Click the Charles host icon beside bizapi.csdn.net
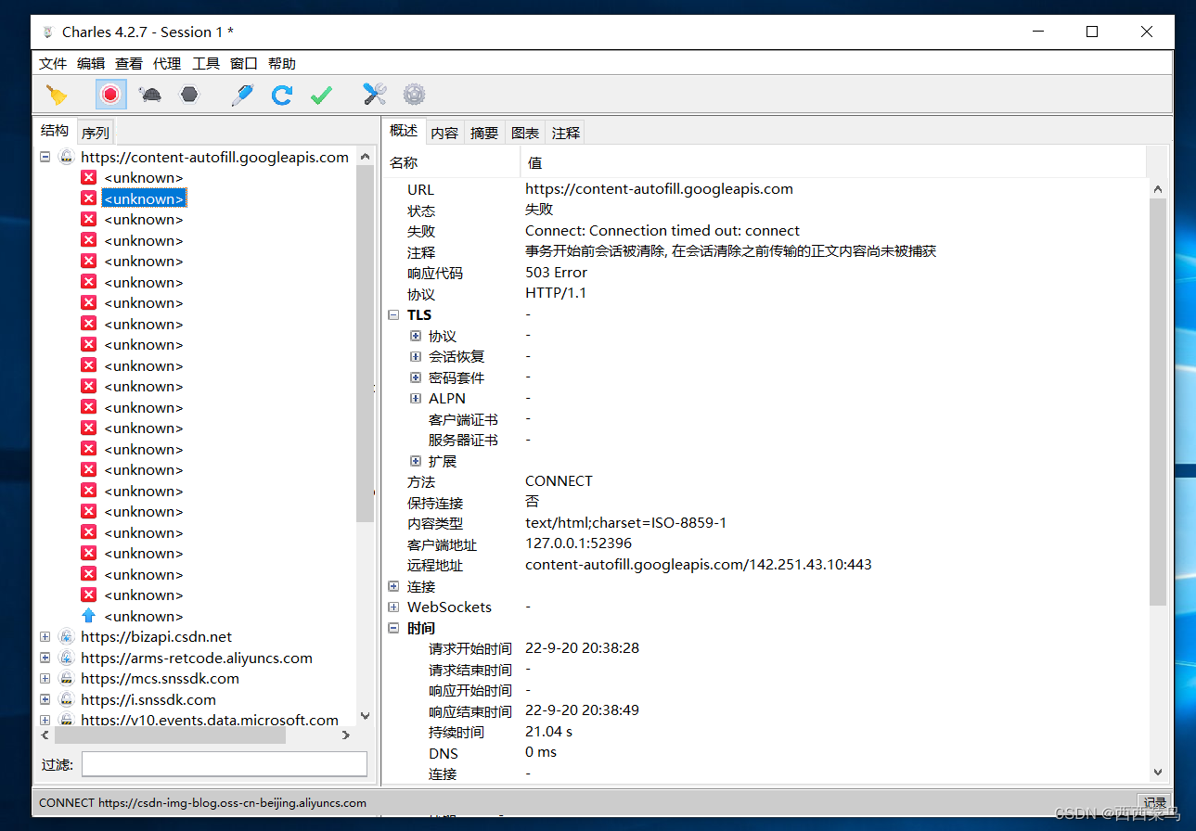 (x=66, y=636)
